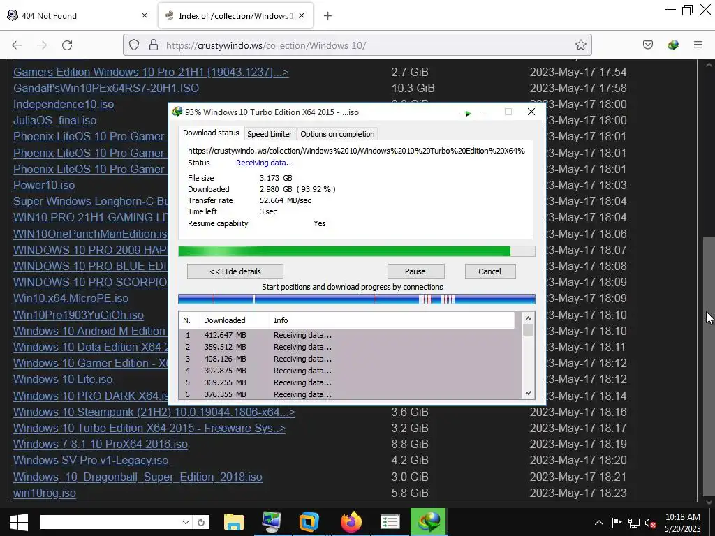Open the JuliaOS_final.iso link

(x=54, y=120)
